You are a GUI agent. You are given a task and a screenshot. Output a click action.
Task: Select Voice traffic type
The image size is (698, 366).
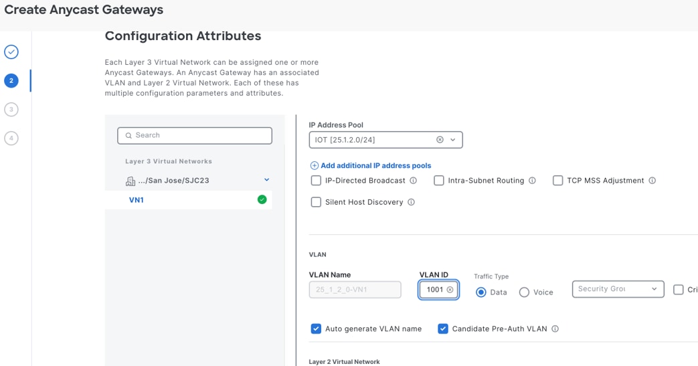coord(525,292)
